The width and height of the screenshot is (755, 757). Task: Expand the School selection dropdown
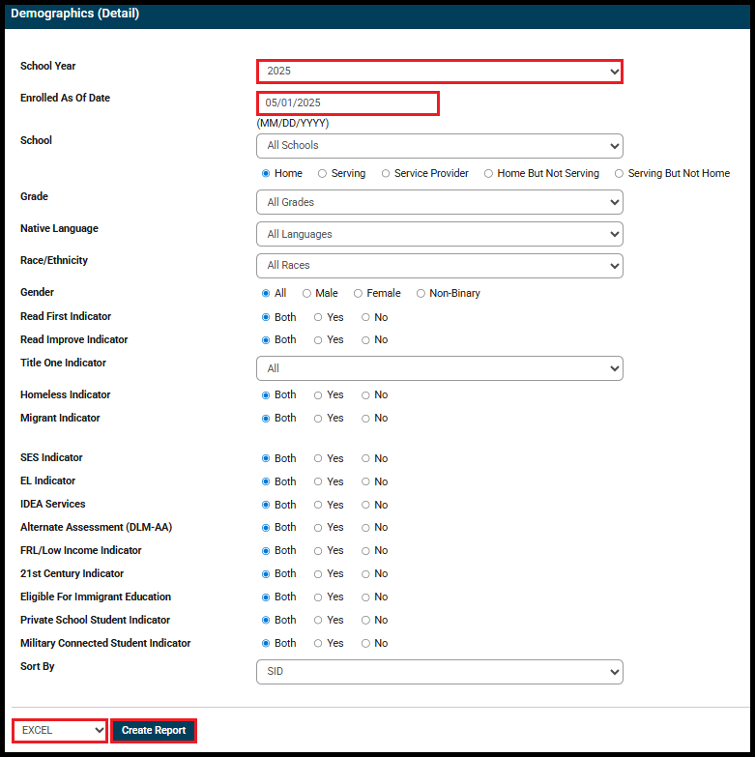[x=439, y=146]
